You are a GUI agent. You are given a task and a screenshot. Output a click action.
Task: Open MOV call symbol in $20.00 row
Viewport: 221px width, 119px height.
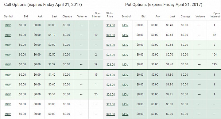click(8, 35)
